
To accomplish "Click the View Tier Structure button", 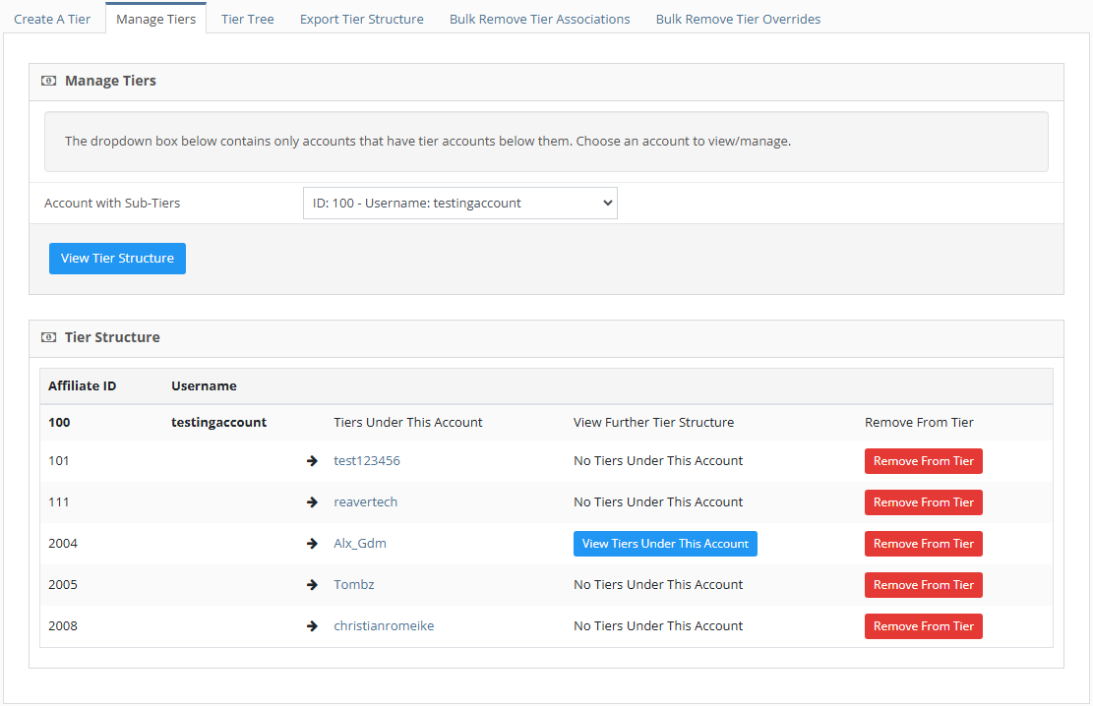I will coord(117,259).
